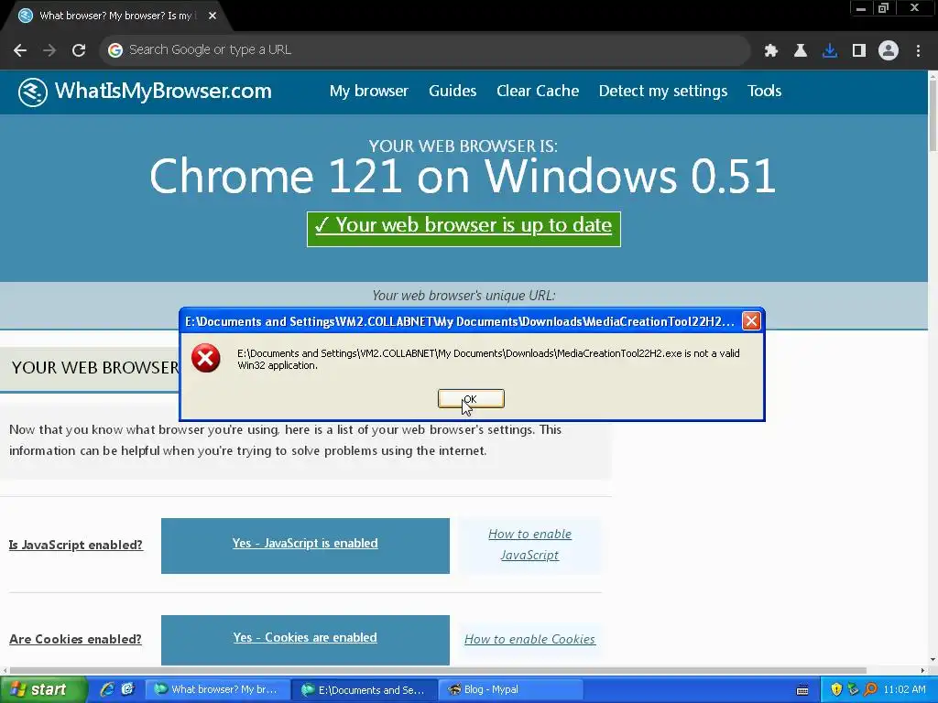Screen dimensions: 938x703
Task: Open Guides nav item
Action: pos(453,91)
